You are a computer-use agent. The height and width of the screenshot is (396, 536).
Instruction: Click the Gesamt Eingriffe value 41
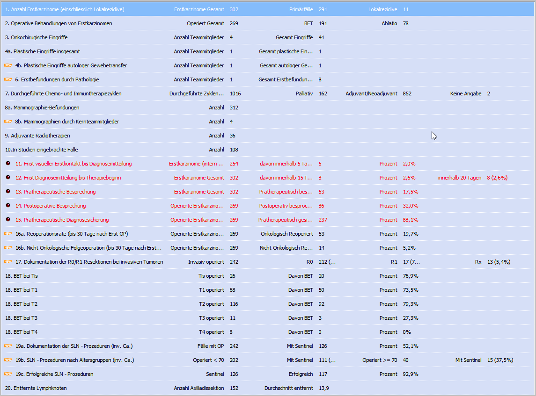321,37
